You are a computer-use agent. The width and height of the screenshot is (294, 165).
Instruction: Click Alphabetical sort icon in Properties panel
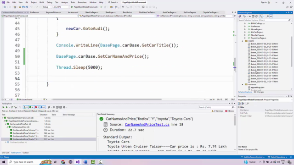(x=243, y=104)
